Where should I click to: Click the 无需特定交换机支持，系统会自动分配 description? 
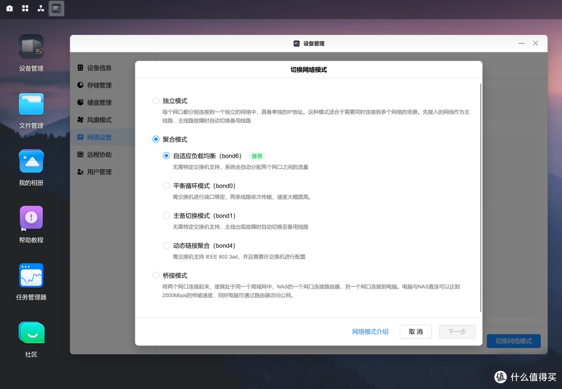coord(240,167)
